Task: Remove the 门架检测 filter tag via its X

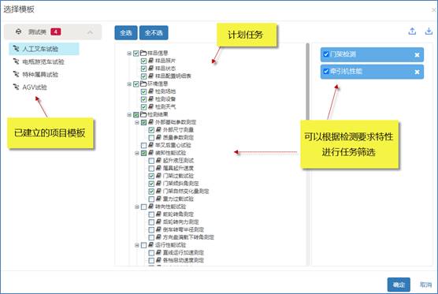Action: tap(417, 54)
